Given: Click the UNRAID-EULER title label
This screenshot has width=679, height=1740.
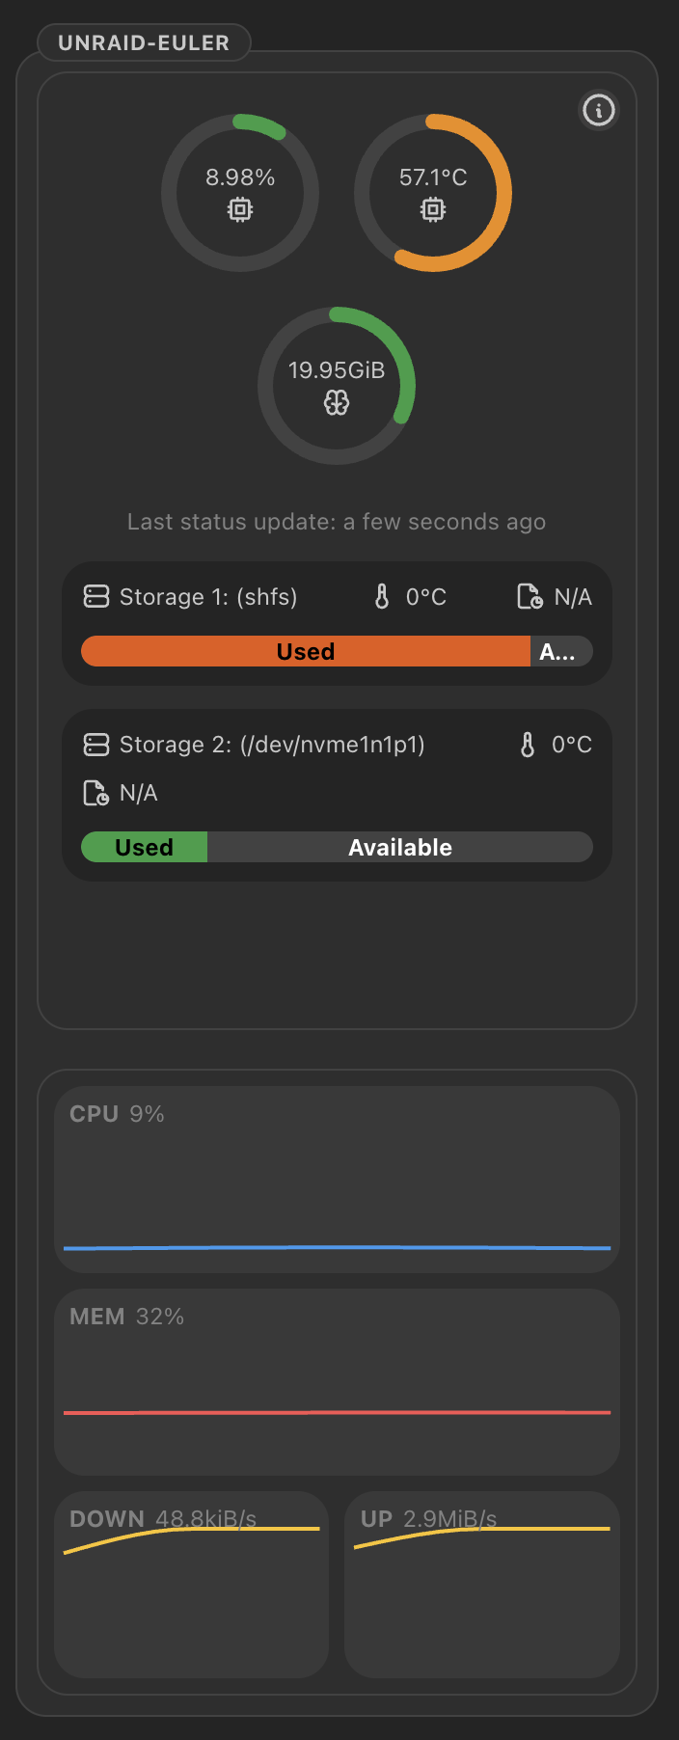Looking at the screenshot, I should (x=144, y=42).
